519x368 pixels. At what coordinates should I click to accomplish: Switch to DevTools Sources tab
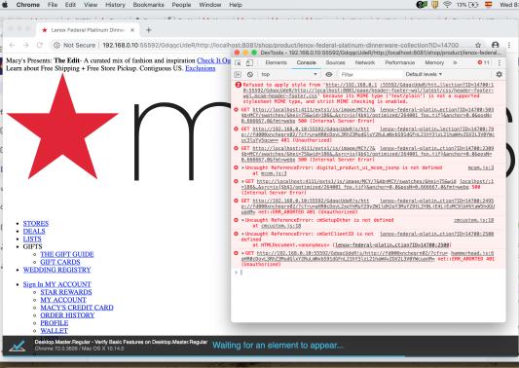pos(335,62)
